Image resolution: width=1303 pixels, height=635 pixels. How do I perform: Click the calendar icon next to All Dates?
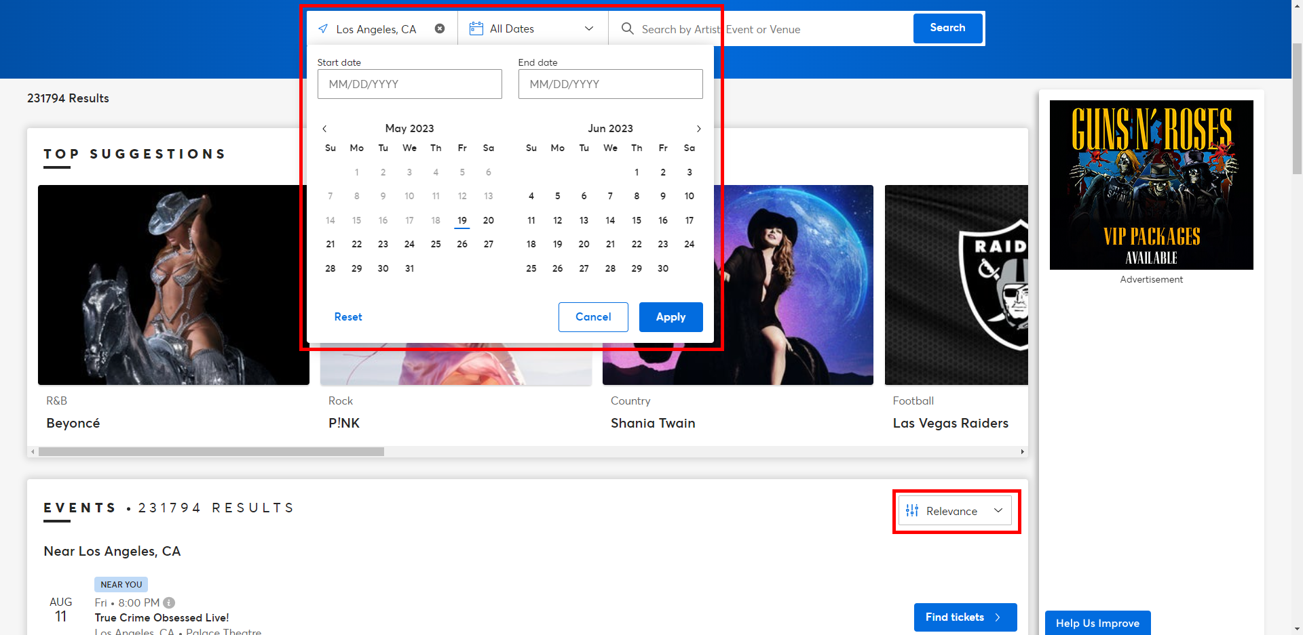[476, 28]
